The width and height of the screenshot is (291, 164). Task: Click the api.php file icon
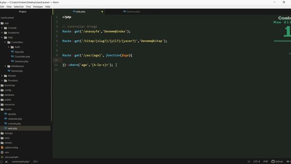coord(5,114)
